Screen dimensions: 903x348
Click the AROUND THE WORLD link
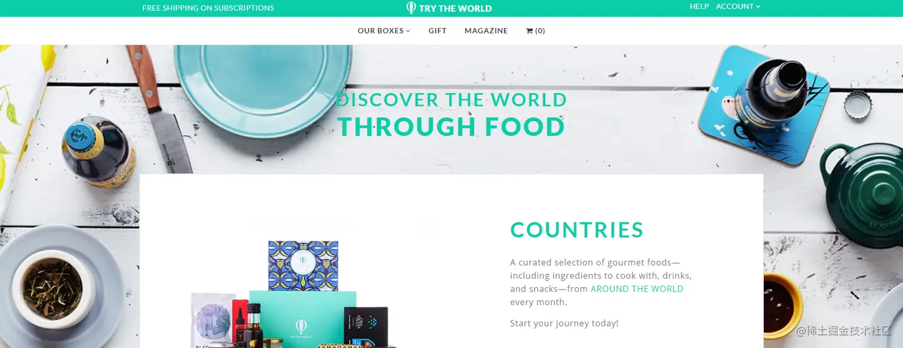click(637, 289)
